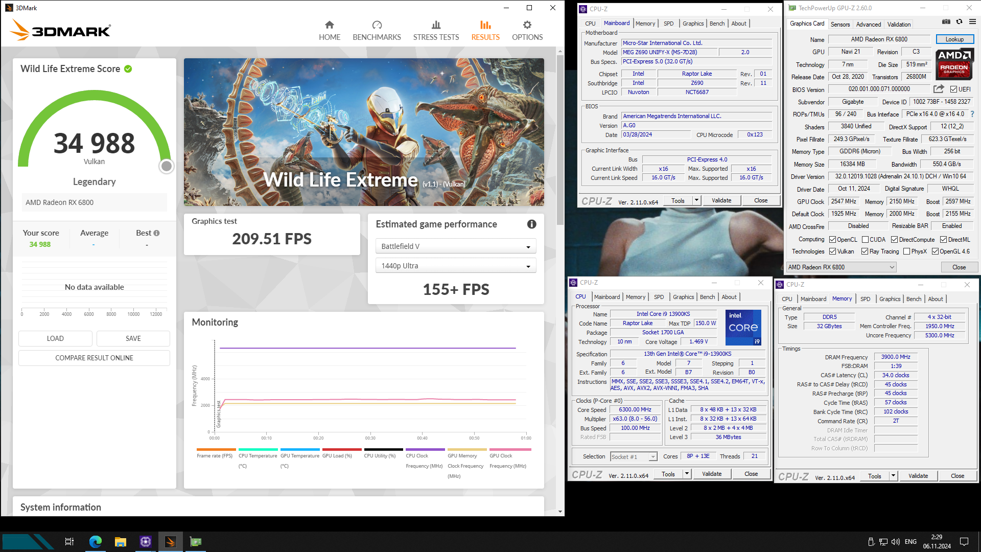Show info for Estimated game performance
981x552 pixels.
point(532,224)
